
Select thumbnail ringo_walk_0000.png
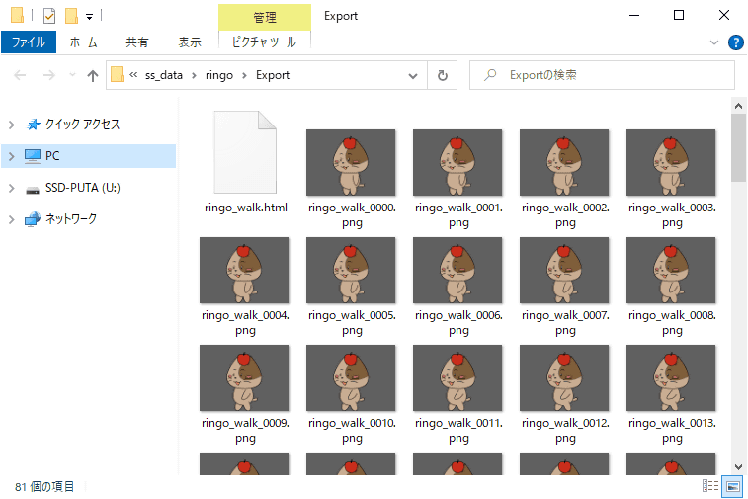pyautogui.click(x=351, y=163)
